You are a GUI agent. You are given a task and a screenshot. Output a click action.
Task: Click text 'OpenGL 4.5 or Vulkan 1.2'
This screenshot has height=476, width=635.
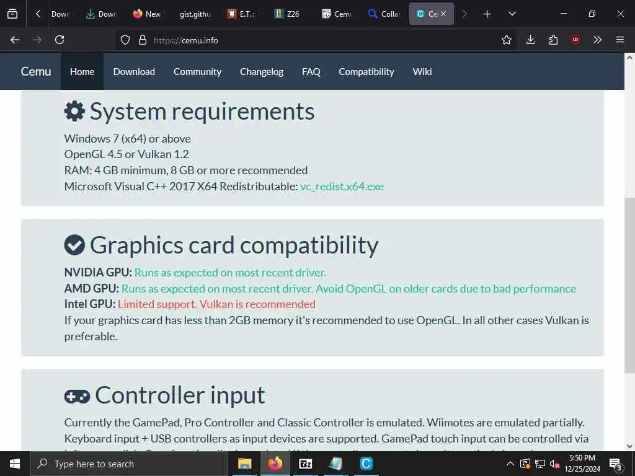[x=127, y=154]
